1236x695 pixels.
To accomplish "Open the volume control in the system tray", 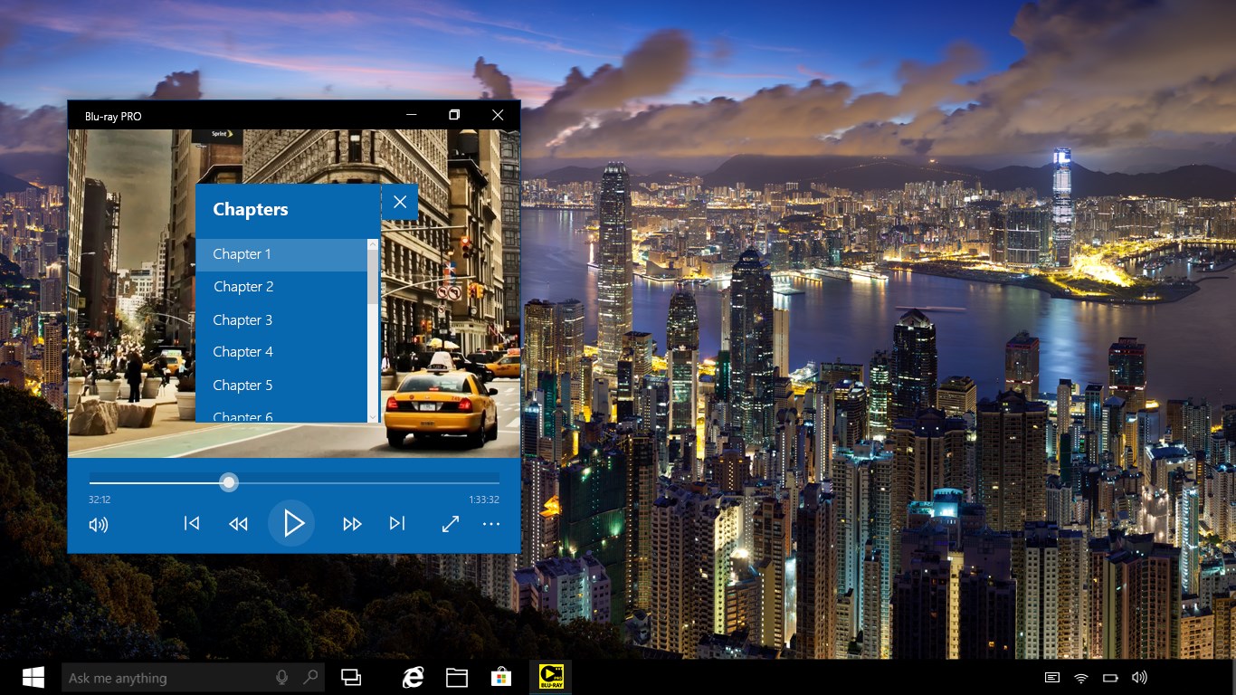I will coord(1138,676).
